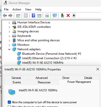The image size is (101, 107).
Task: Switch to the Resources tab
Action: 44,82
